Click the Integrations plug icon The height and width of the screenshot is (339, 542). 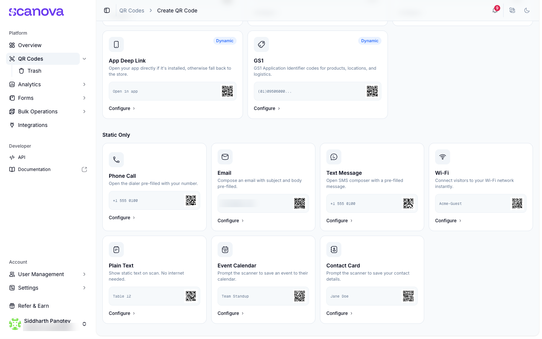12,125
